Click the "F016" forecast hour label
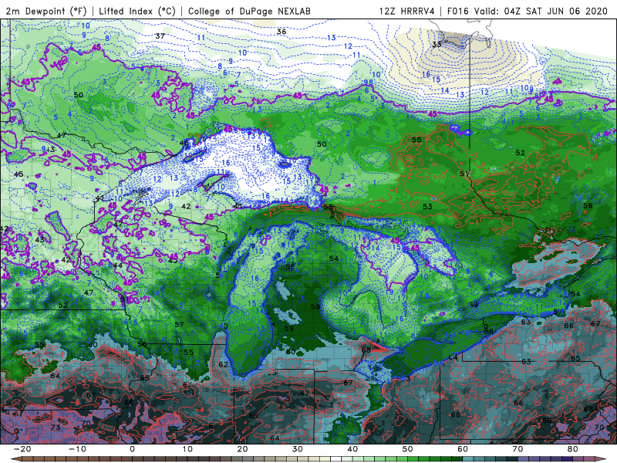This screenshot has height=463, width=617. [458, 11]
